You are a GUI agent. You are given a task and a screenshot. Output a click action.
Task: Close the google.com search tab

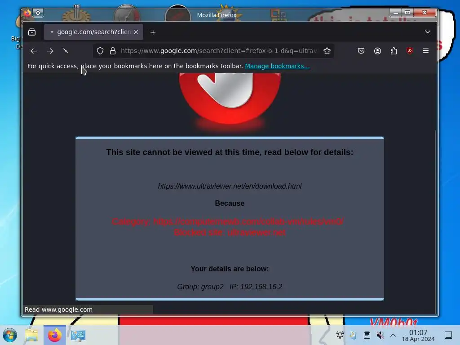tap(136, 32)
